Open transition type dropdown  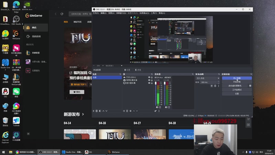(x=208, y=78)
